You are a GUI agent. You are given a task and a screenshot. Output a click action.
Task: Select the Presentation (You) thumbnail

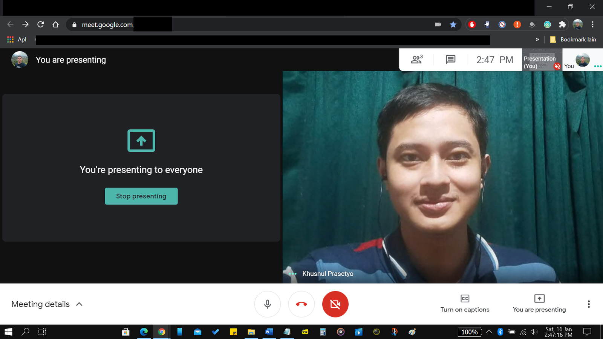click(x=542, y=60)
